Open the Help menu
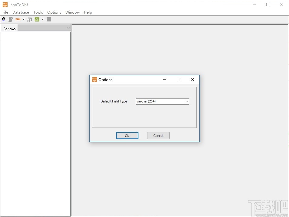The width and height of the screenshot is (289, 217). [88, 12]
